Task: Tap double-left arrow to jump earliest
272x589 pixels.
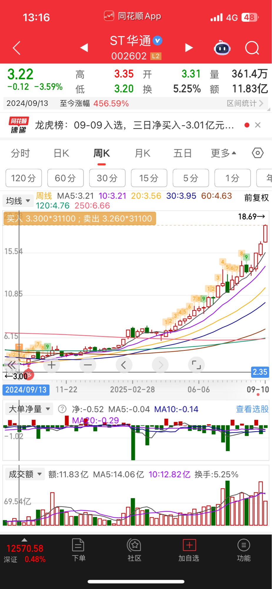Action: point(11,365)
